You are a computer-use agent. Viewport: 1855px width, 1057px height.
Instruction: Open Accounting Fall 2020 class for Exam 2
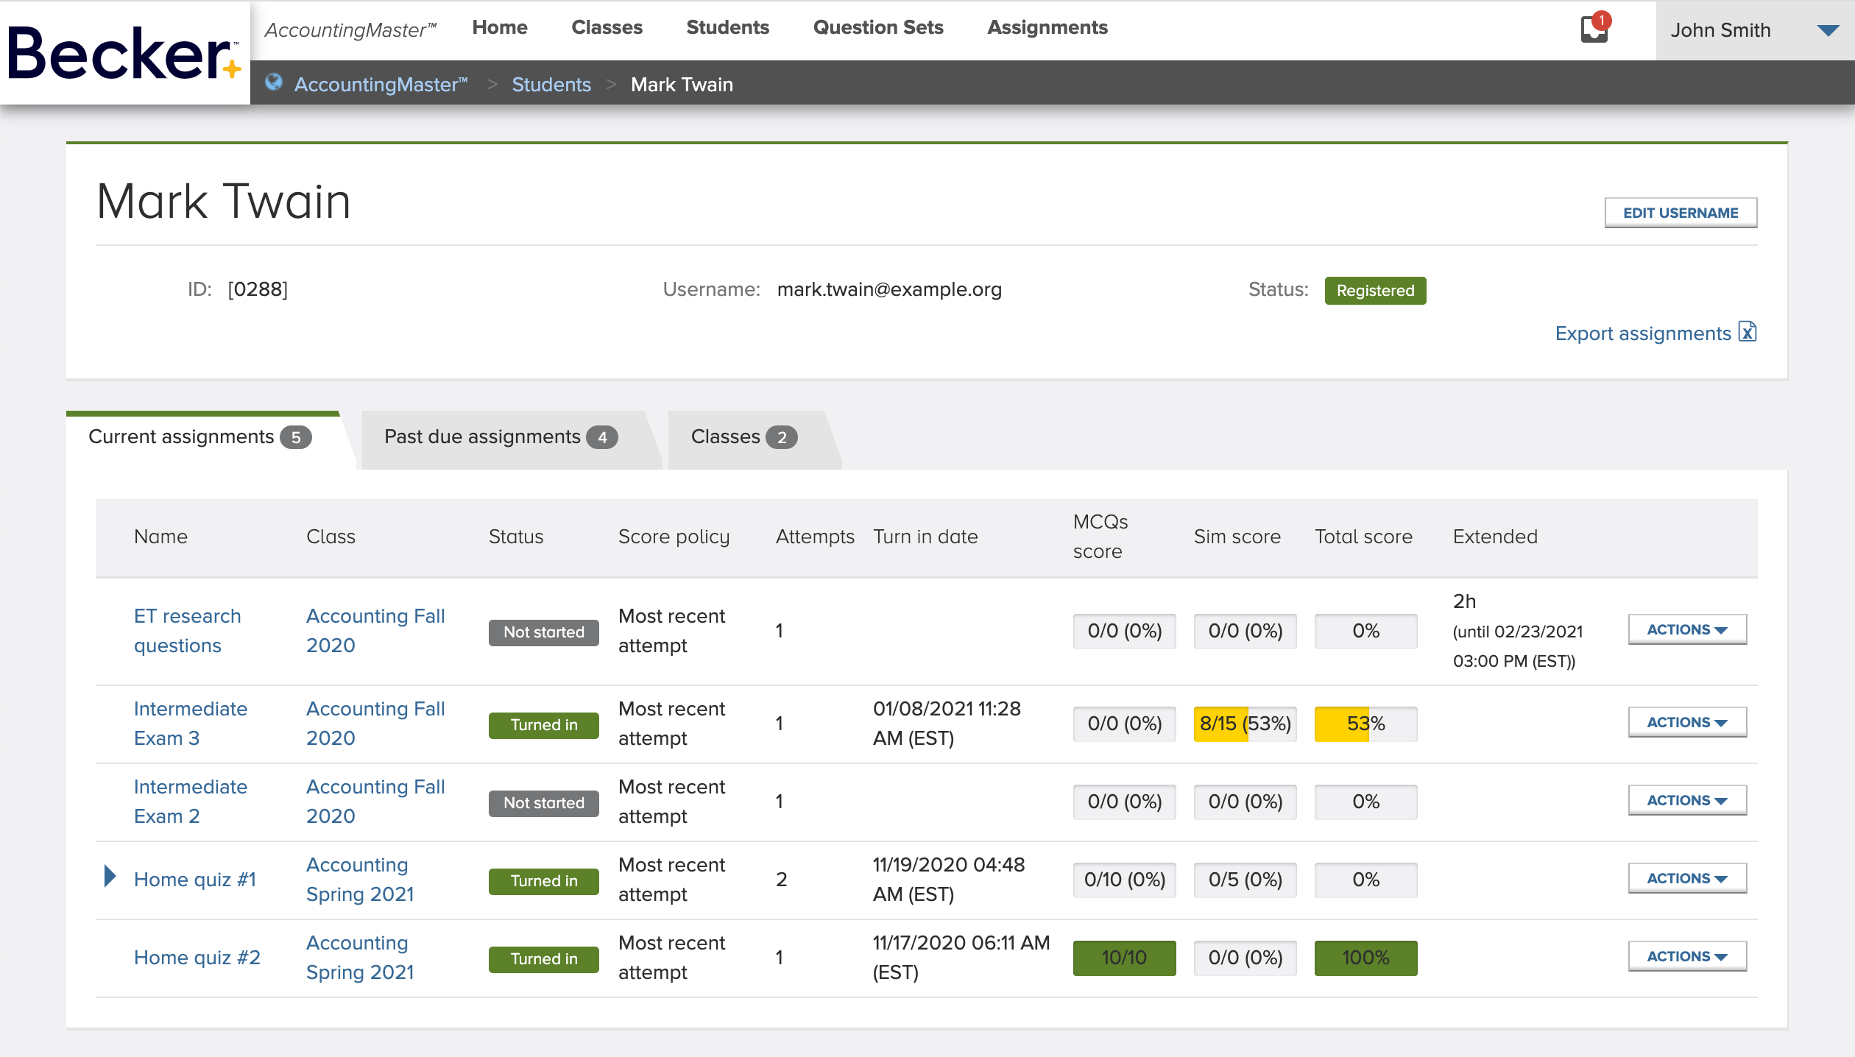coord(375,801)
